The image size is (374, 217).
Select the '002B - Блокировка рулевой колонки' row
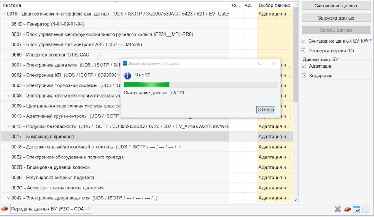(115, 167)
